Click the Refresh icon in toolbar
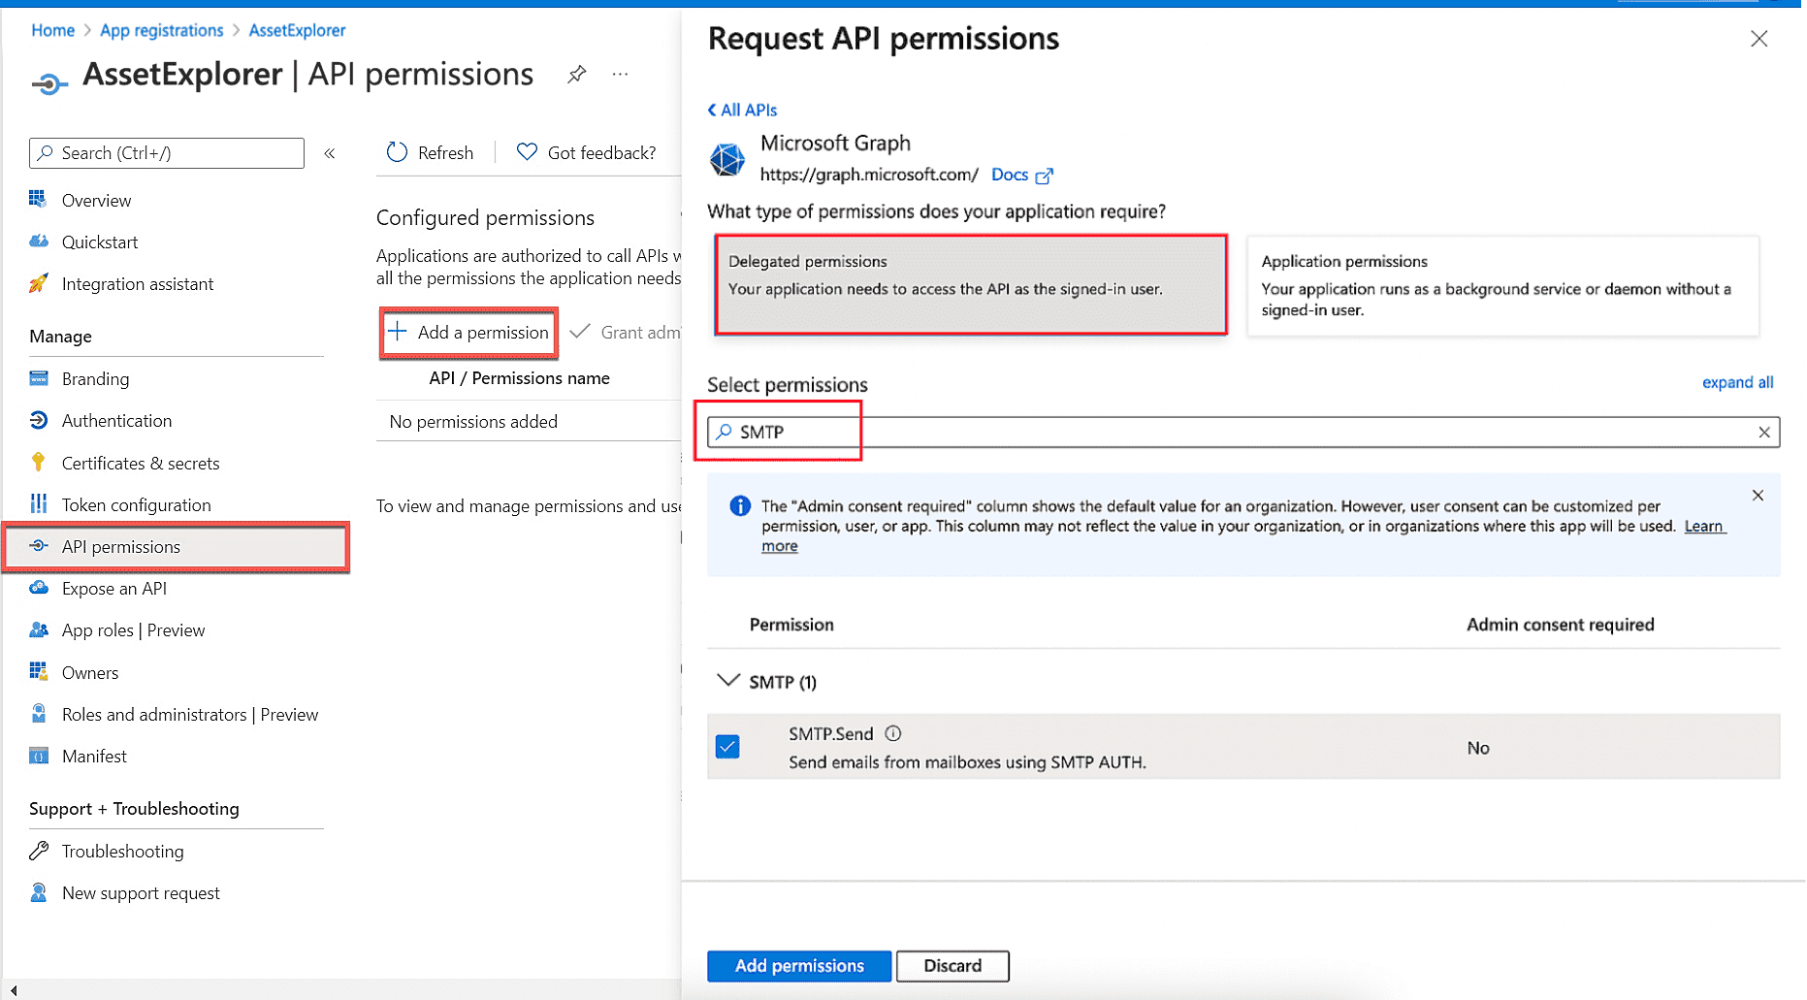This screenshot has height=1000, width=1807. [397, 152]
